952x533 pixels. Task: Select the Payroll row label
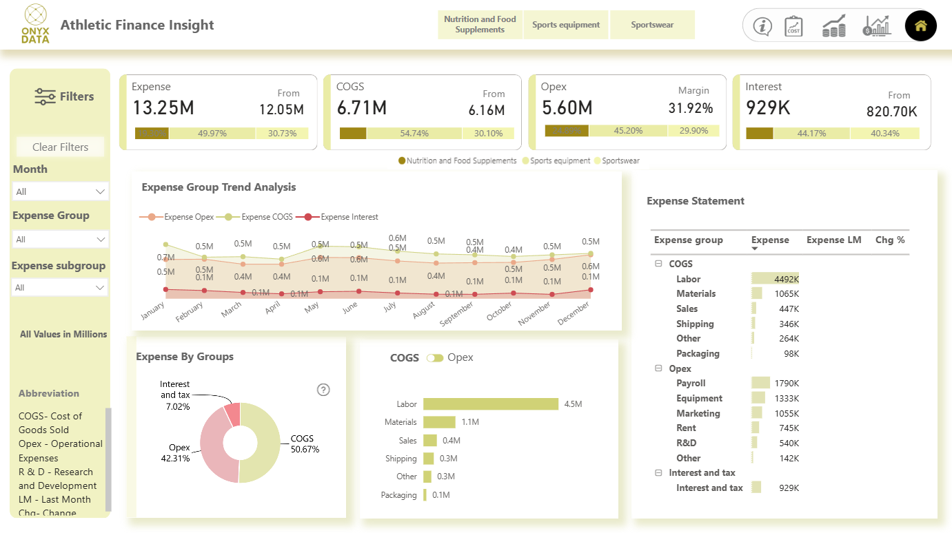click(x=691, y=384)
